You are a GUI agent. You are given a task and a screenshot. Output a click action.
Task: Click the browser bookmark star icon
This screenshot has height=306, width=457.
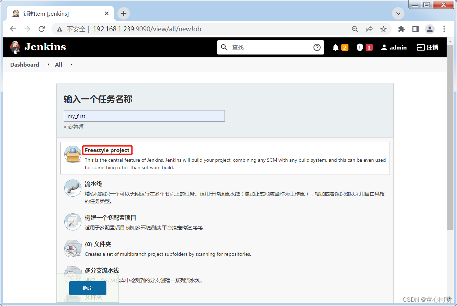point(383,29)
